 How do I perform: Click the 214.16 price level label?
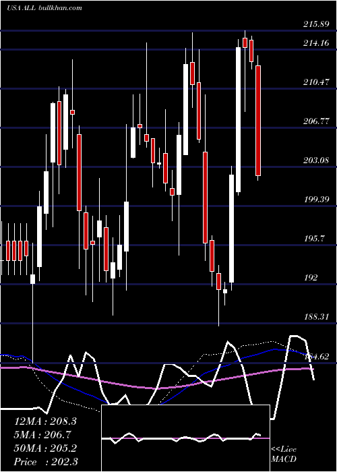316,43
